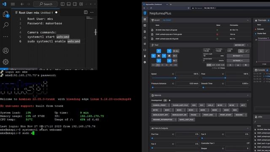This screenshot has height=152, width=270.
Task: Click the browser address bar
Action: [x=230, y=8]
